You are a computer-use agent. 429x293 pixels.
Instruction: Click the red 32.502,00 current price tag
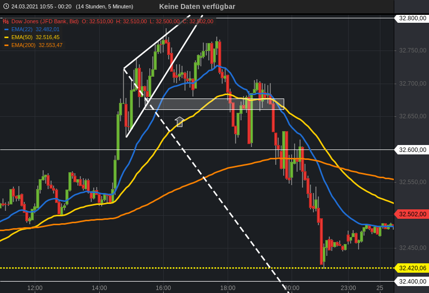411,214
